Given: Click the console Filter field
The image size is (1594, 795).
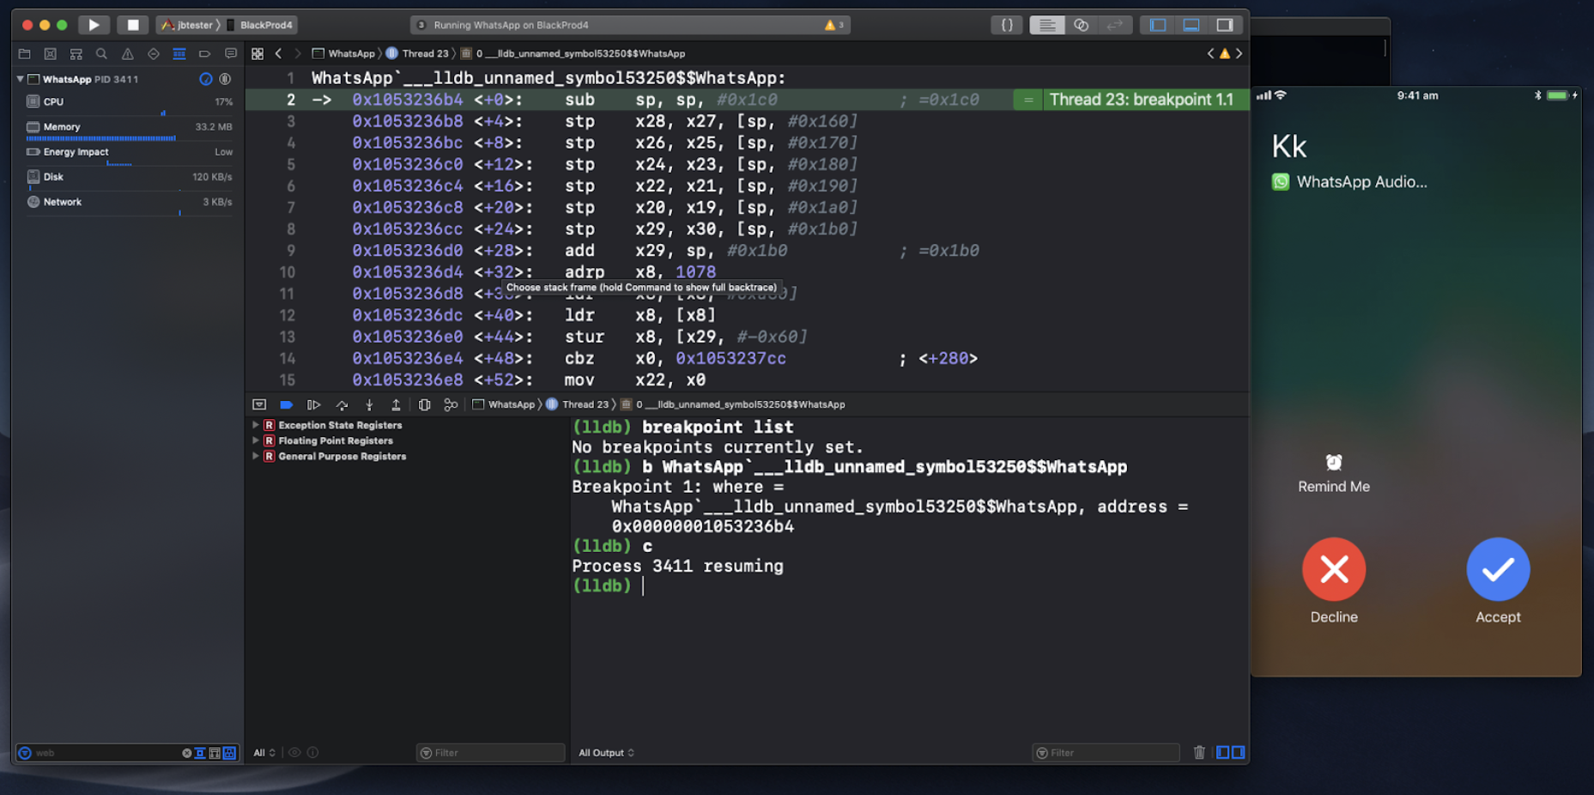Looking at the screenshot, I should pos(1106,753).
